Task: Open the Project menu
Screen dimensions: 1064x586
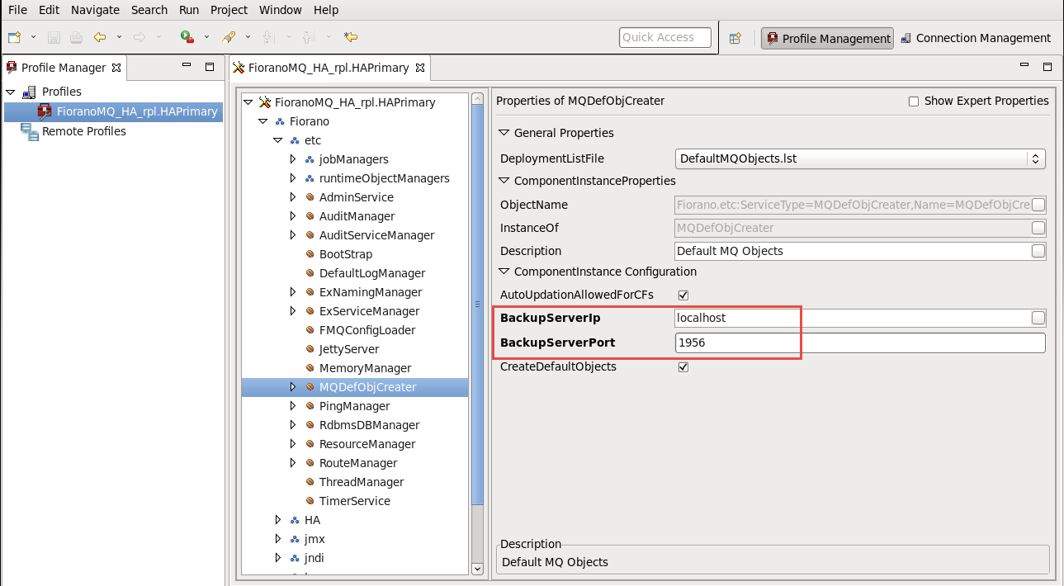Action: coord(229,10)
